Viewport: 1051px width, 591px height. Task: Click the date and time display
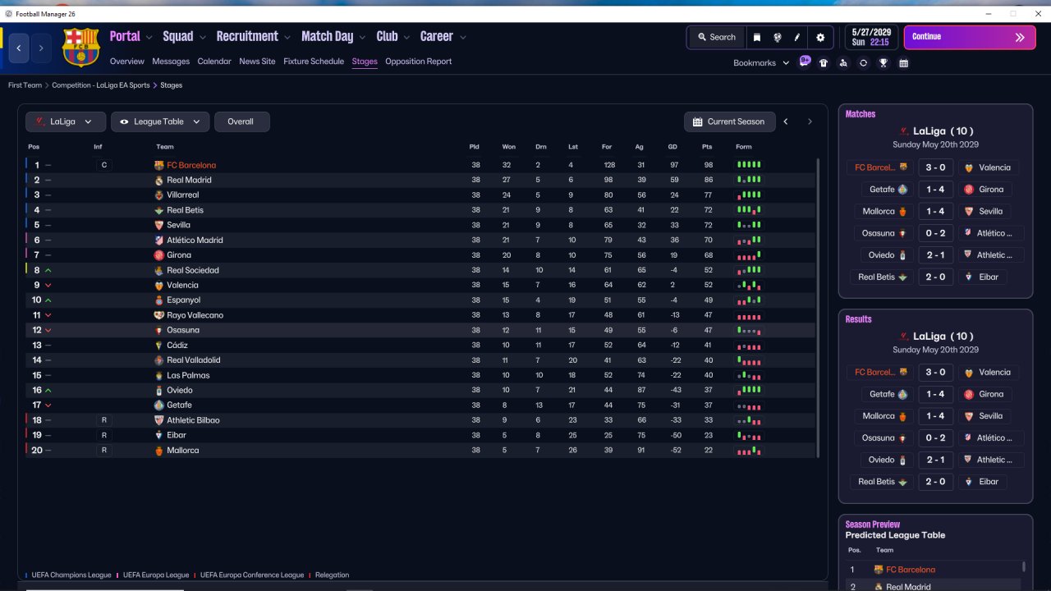point(870,37)
